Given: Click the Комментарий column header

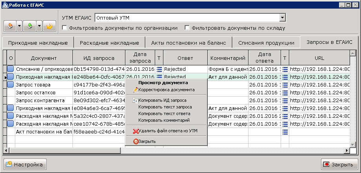Looking at the screenshot, I should coord(228,58).
